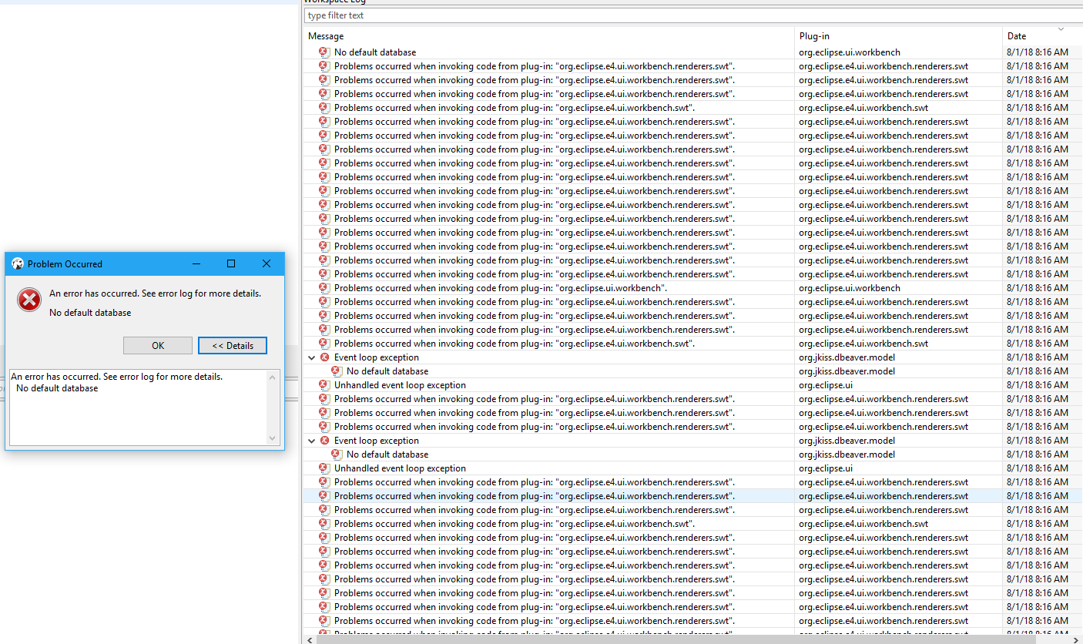Click the error icon on the "org.eclipse.ui.workbench" entry

(x=323, y=287)
